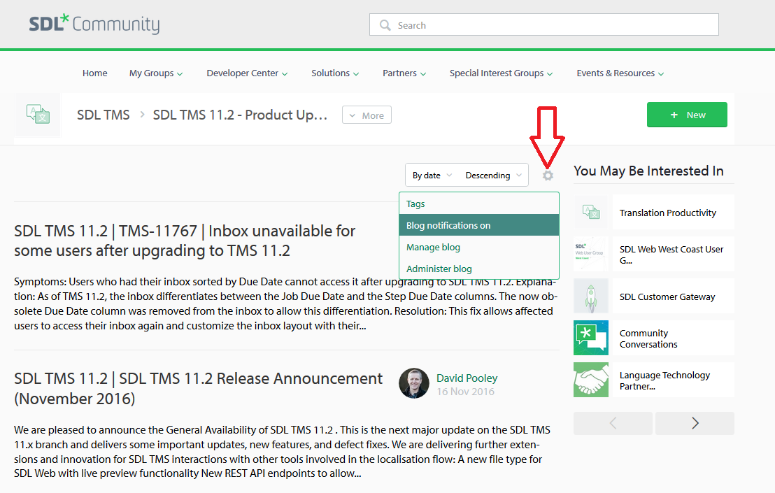Expand the Developer Center menu
This screenshot has width=775, height=493.
(x=247, y=73)
